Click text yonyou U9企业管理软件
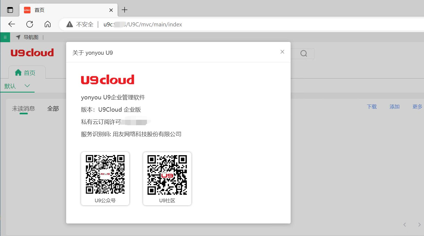424x236 pixels. click(x=113, y=97)
